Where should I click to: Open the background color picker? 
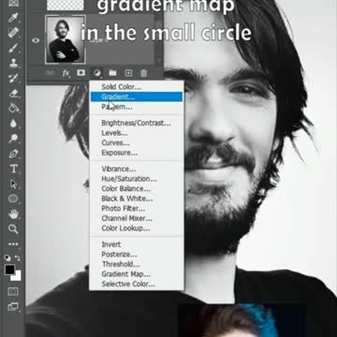pyautogui.click(x=18, y=277)
